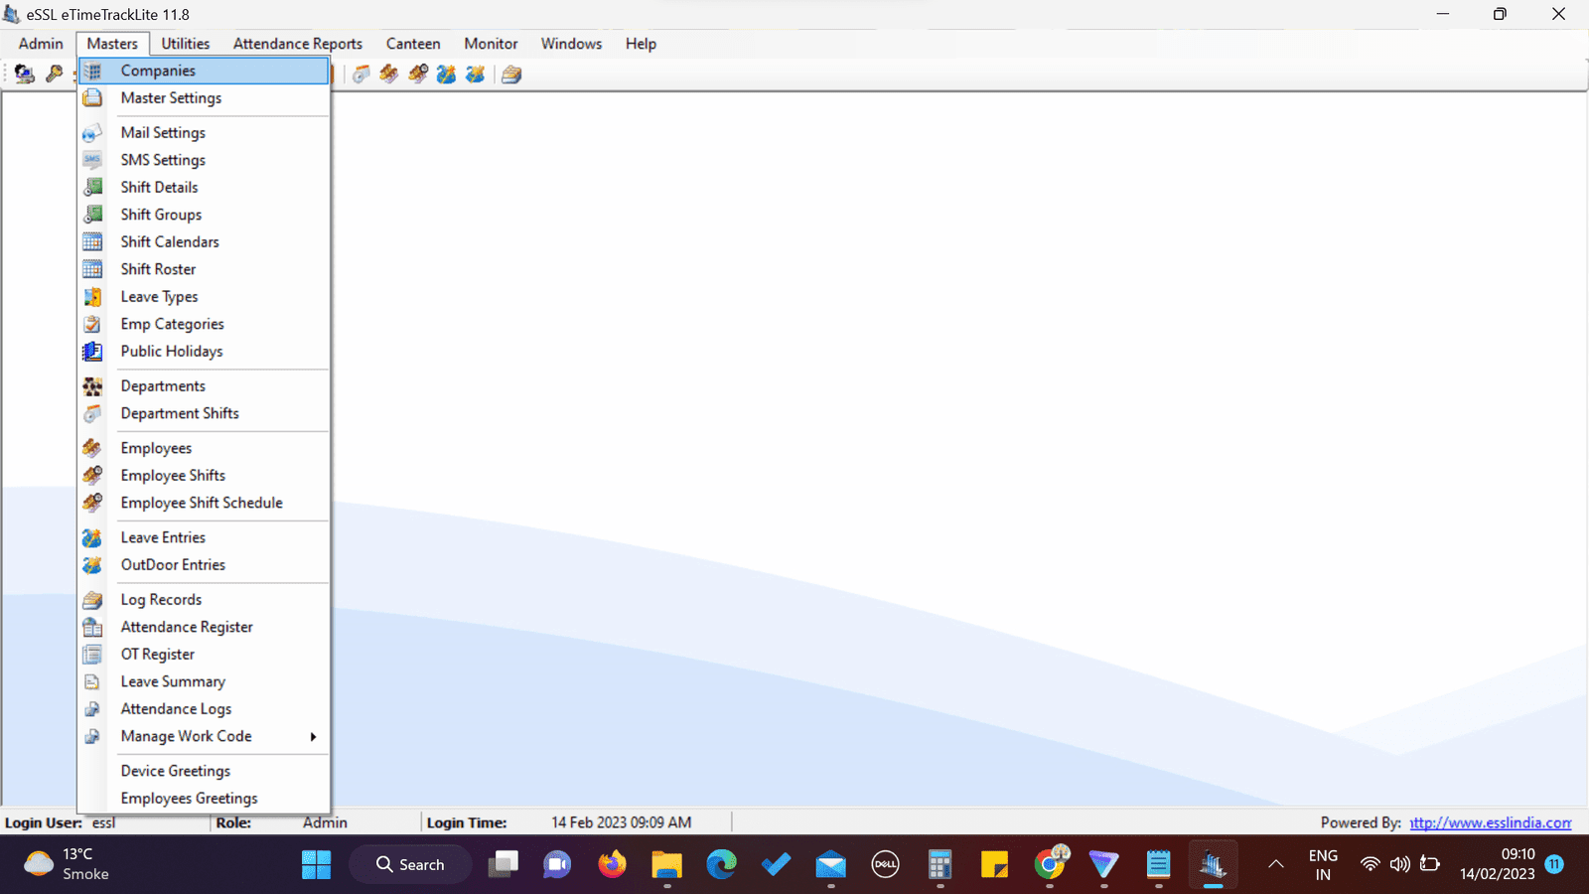Open Public Holidays from the menu
Screen dimensions: 1589x894
[x=172, y=352]
